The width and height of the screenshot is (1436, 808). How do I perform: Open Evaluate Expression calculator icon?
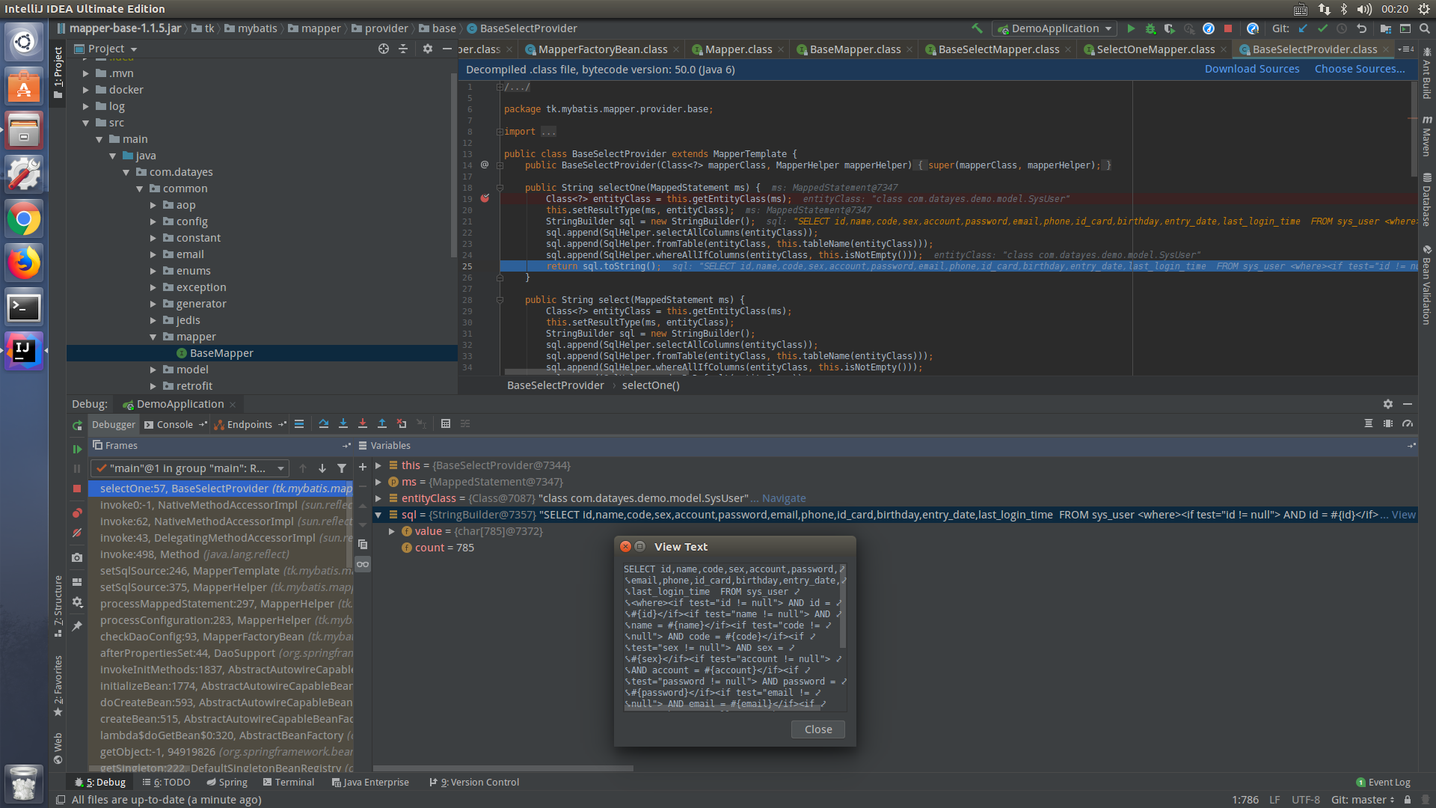[x=446, y=423]
